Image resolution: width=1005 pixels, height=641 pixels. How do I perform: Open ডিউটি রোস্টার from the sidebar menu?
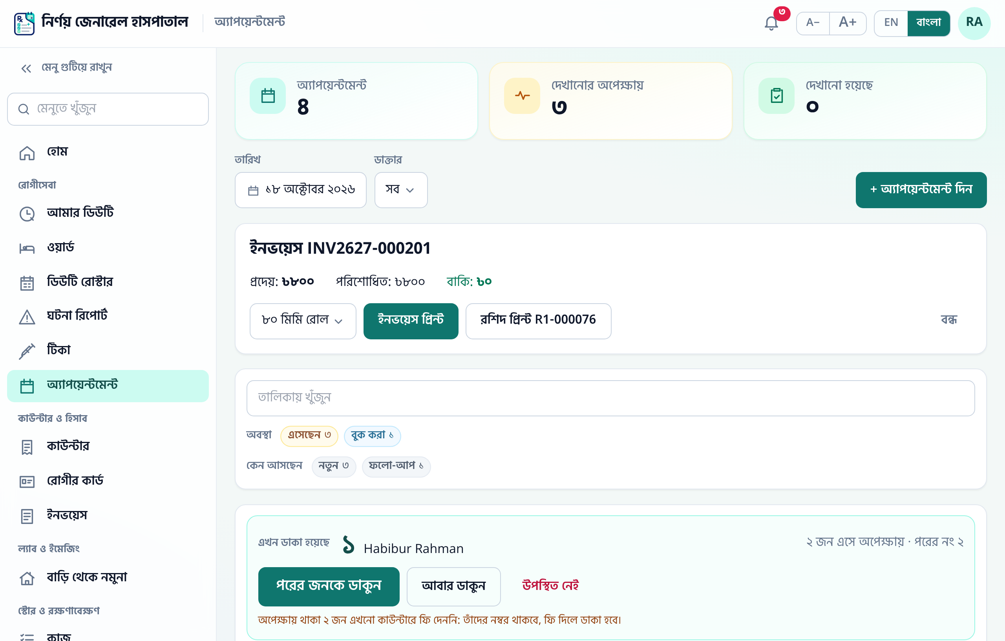(108, 282)
